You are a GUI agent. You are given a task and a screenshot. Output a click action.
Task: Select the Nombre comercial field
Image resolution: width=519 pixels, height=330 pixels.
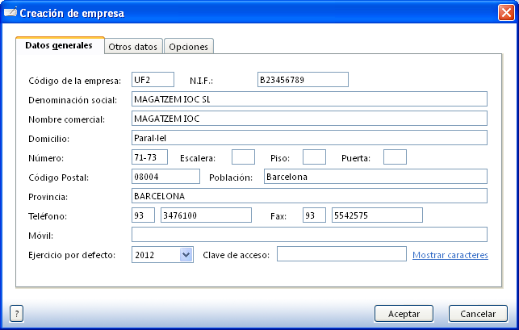(308, 118)
